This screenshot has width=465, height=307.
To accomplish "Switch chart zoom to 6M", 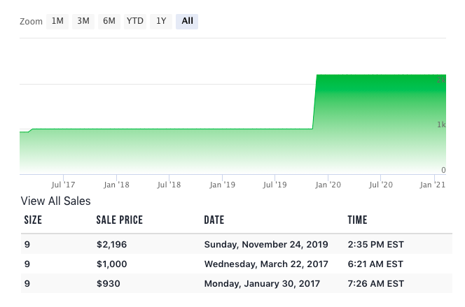I will coord(109,21).
